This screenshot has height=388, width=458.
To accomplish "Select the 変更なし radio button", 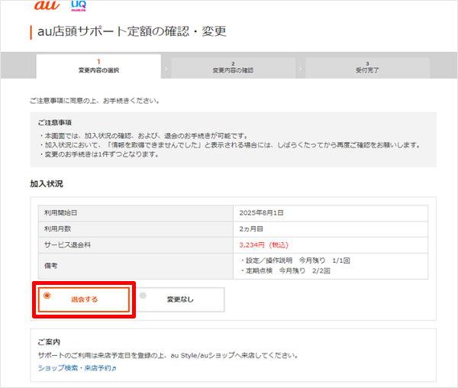I will tap(143, 295).
